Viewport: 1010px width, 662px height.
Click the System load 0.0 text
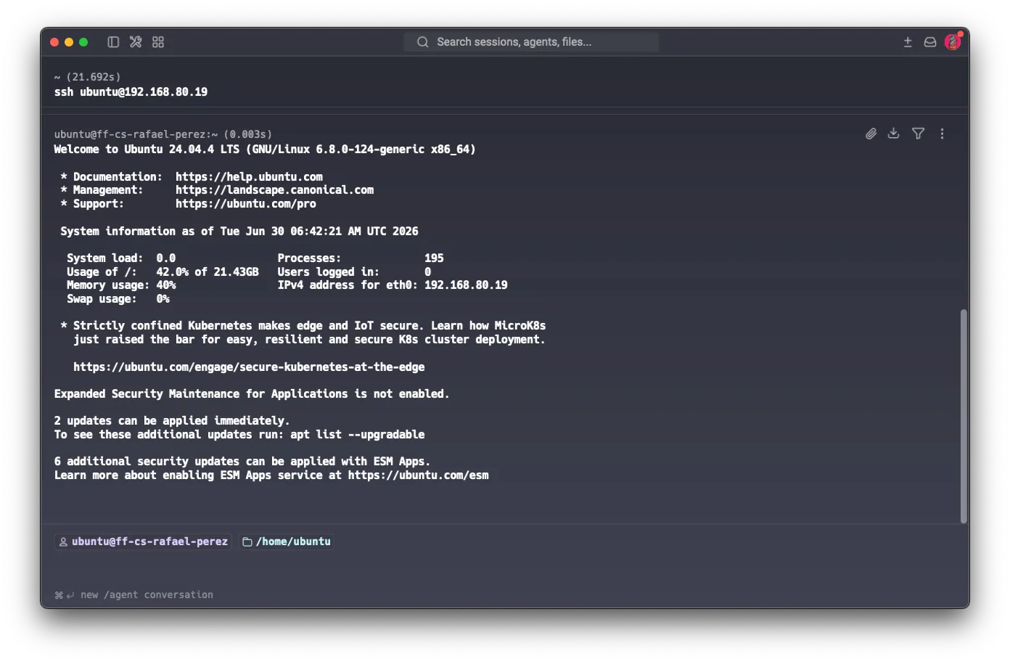click(121, 258)
